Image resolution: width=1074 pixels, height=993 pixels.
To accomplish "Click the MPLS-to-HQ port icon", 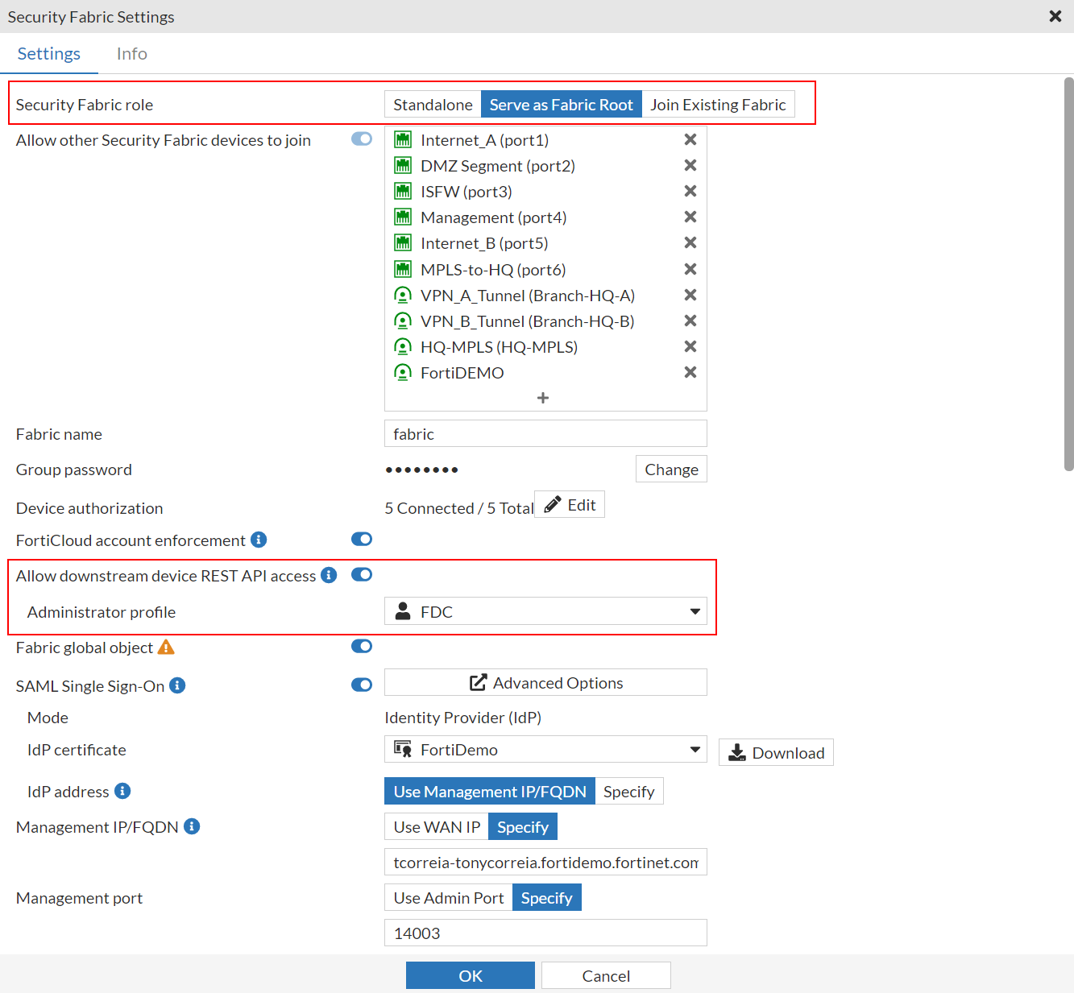I will (403, 270).
